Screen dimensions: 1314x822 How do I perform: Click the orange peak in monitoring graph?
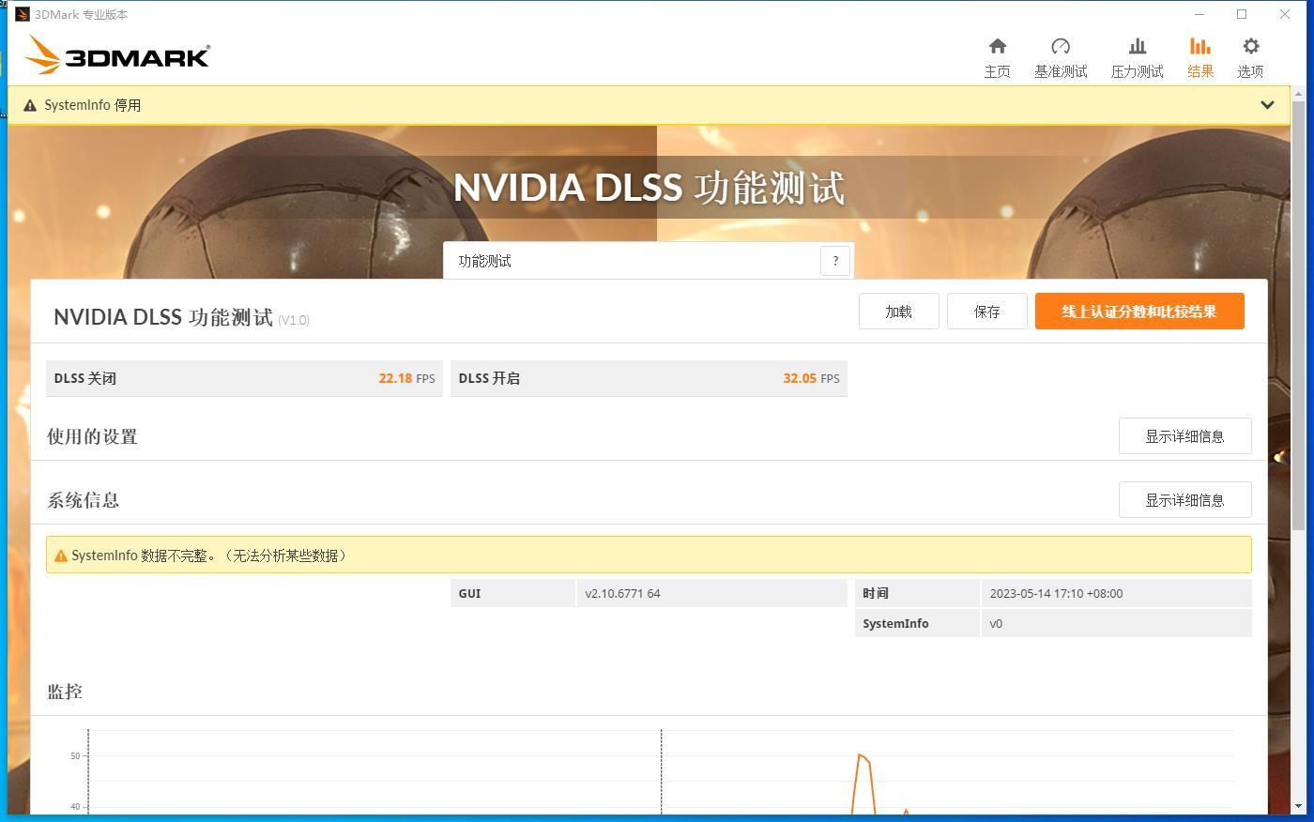pos(860,755)
